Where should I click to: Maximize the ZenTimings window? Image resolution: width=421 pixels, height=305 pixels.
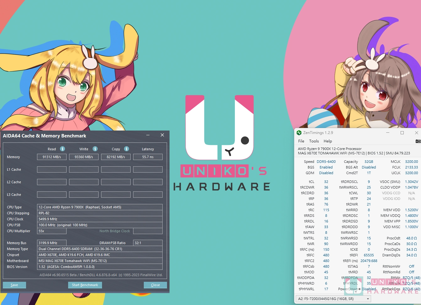[x=402, y=133]
